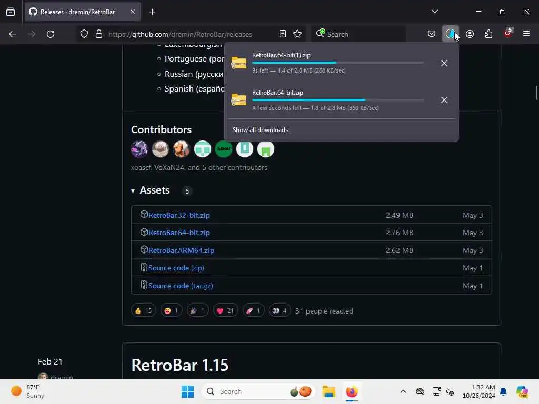Open Copilot preview taskbar icon
This screenshot has width=539, height=404.
522,391
